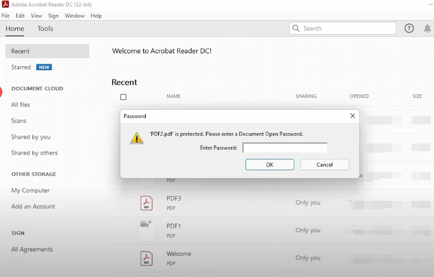Click the Enter Password input field
The height and width of the screenshot is (277, 434).
[285, 147]
